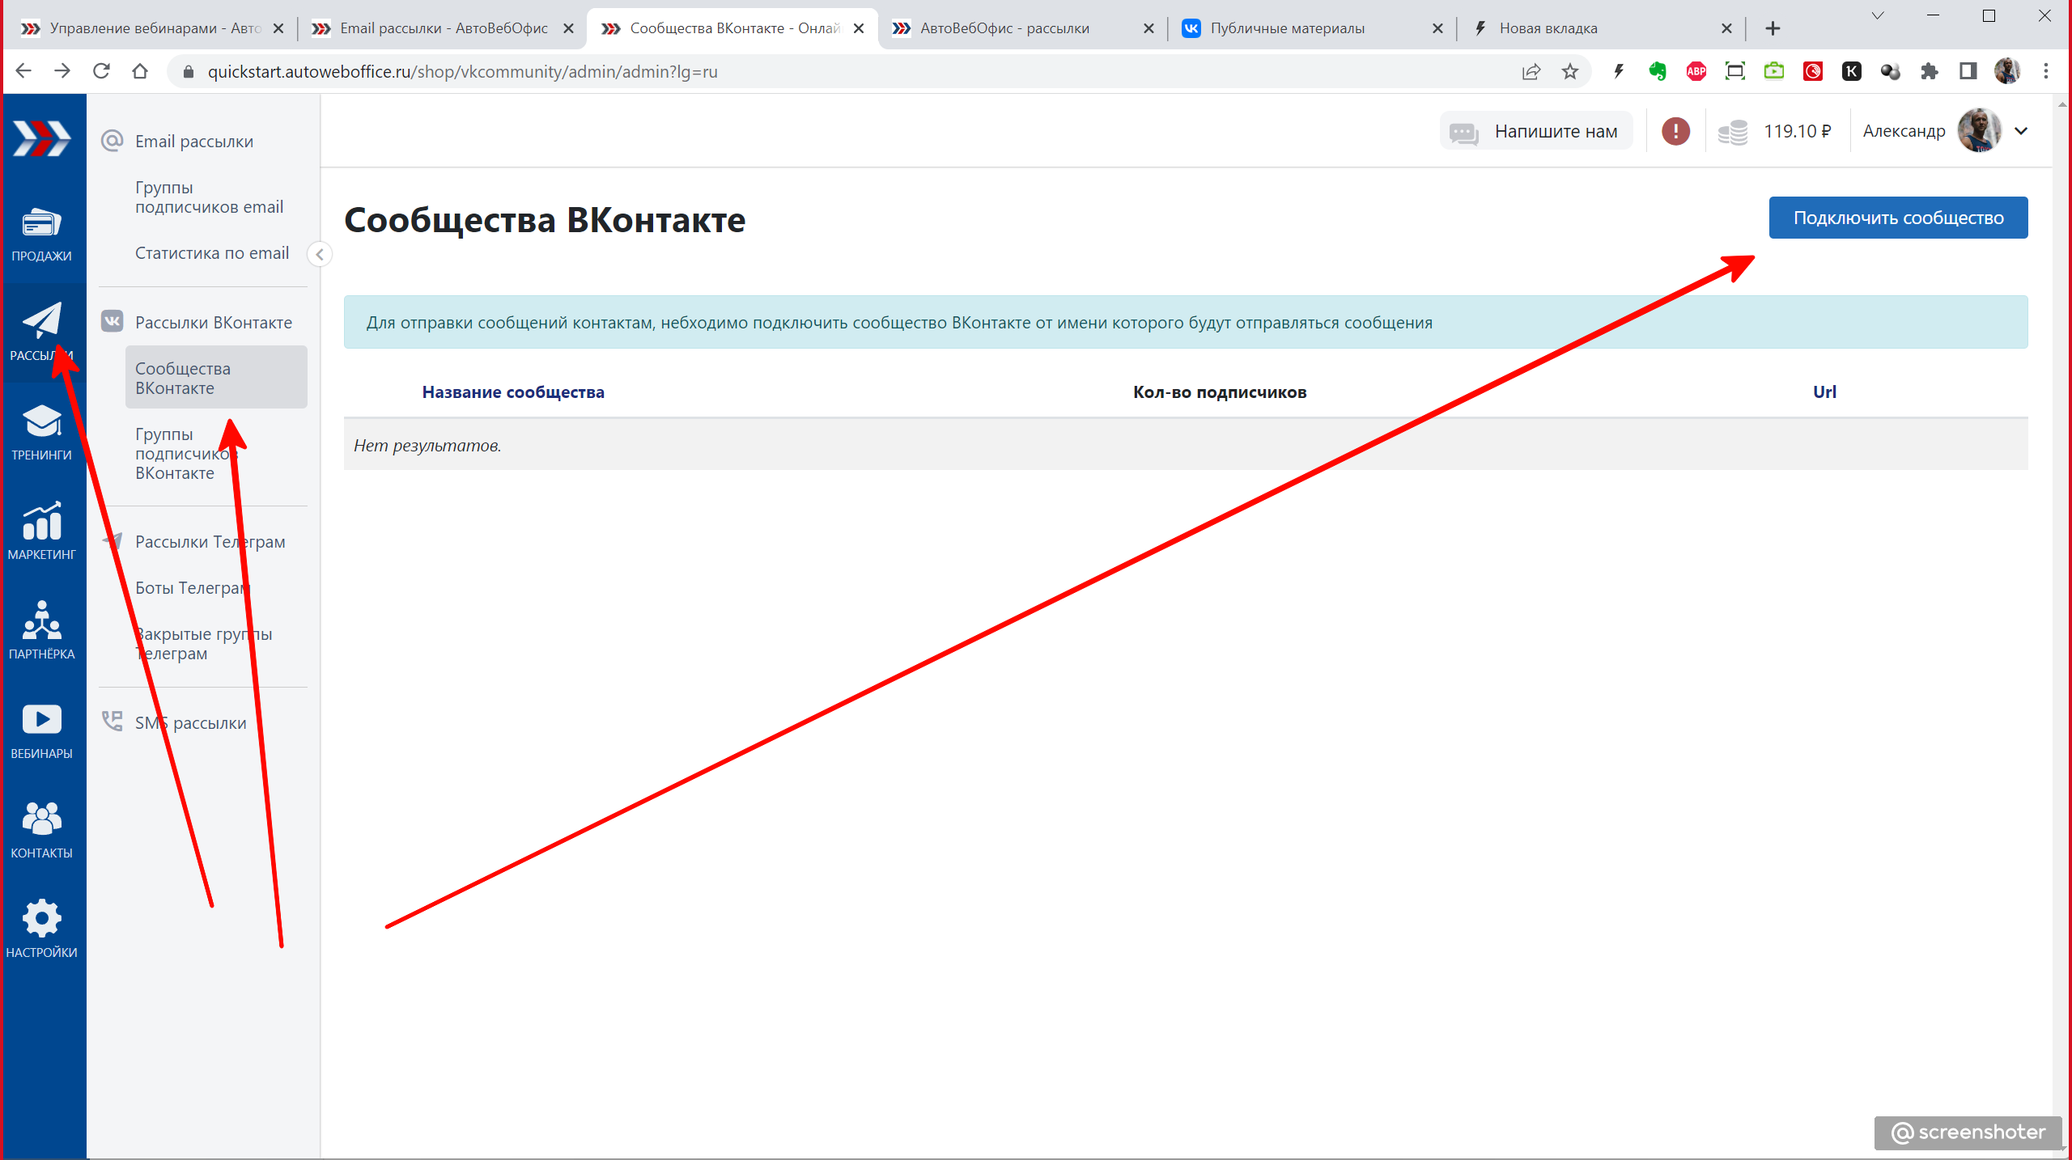Image resolution: width=2072 pixels, height=1160 pixels.
Task: Switch to the Публичные материалы tab
Action: tap(1287, 28)
